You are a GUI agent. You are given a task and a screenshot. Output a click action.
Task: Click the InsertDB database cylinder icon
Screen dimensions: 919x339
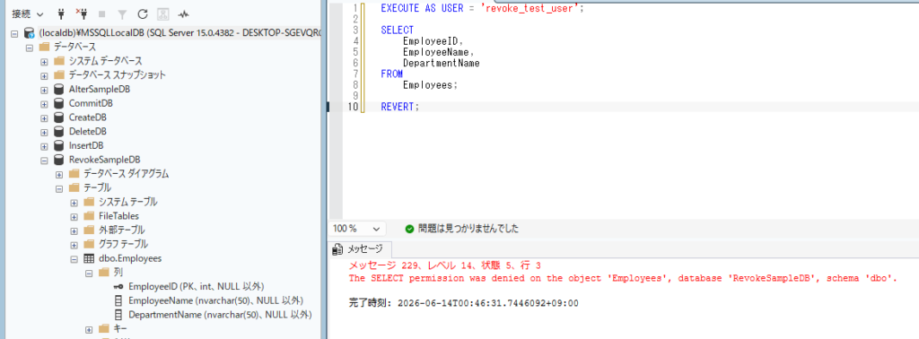pos(58,145)
